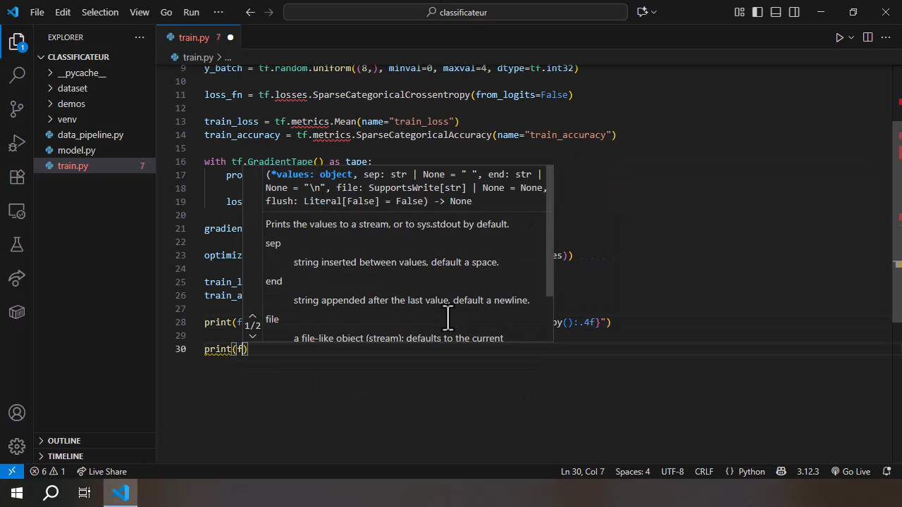The width and height of the screenshot is (902, 507).
Task: Toggle the Primary Side Bar layout button
Action: (x=758, y=12)
